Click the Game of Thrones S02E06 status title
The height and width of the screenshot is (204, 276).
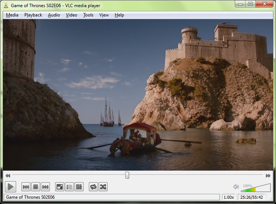coord(30,197)
